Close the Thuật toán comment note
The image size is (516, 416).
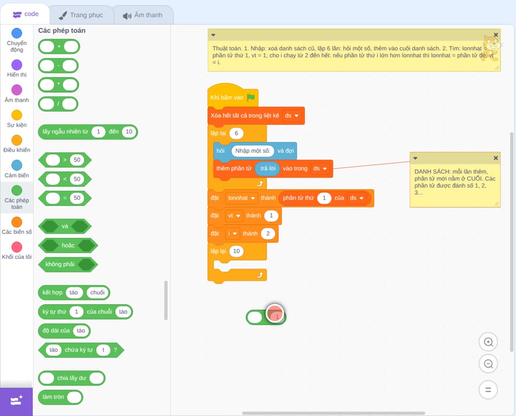pos(496,35)
